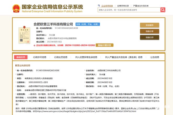Click the company type 有限责任公司(自然人投资或控股)
Screen dimensions: 173x115
coord(39,78)
